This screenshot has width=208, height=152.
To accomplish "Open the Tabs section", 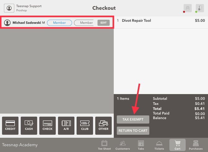I will [141, 145].
